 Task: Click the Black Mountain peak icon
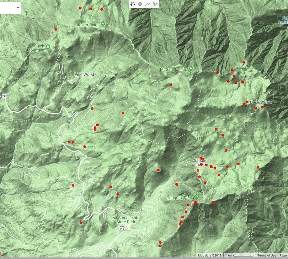click(48, 47)
